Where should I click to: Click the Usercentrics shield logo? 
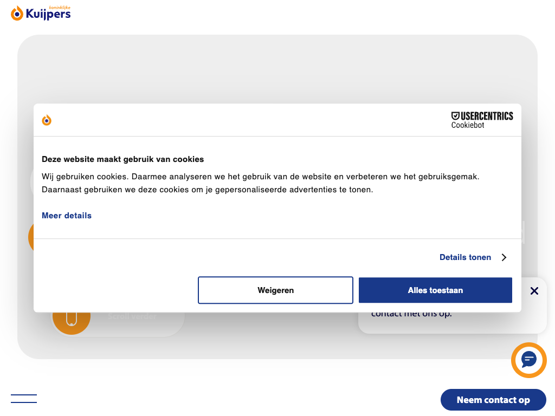455,116
